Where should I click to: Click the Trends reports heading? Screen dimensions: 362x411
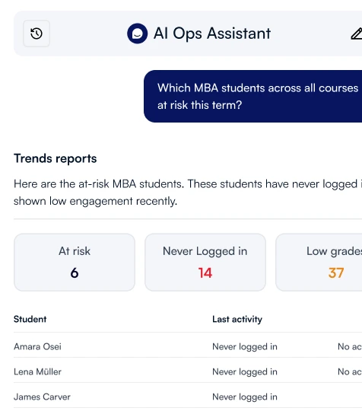tap(56, 158)
